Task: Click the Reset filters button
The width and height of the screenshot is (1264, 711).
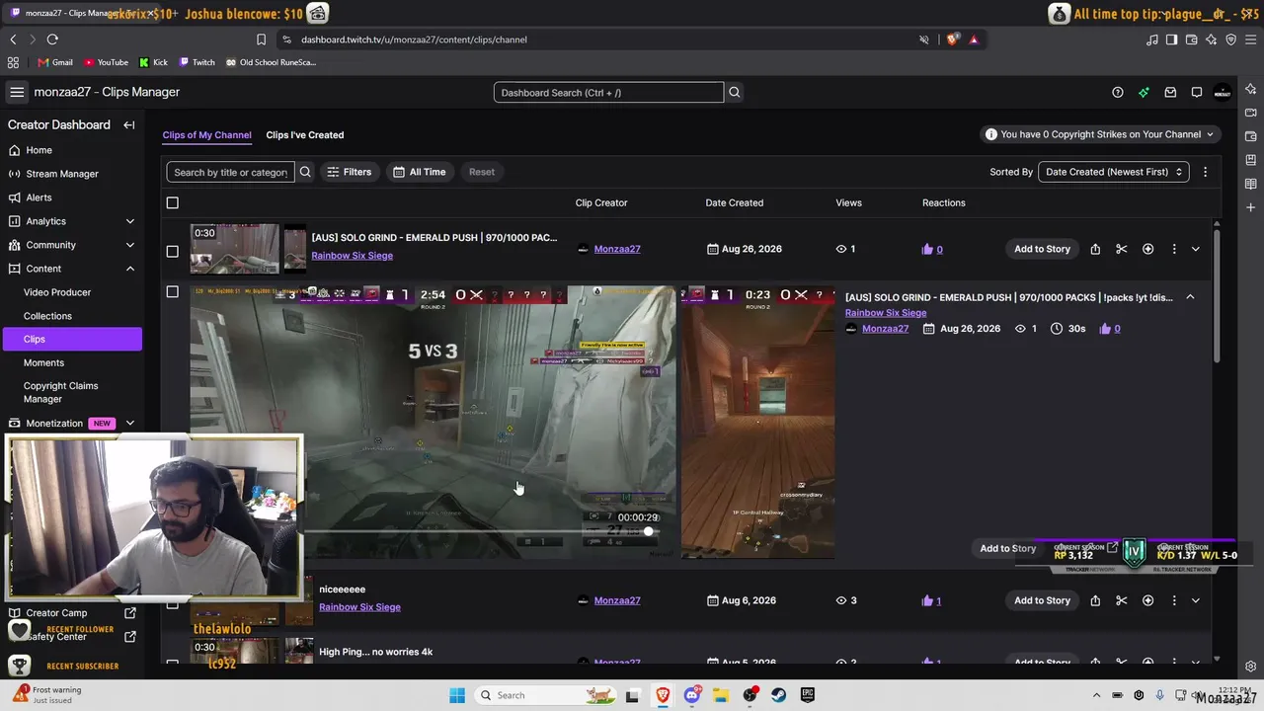Action: pos(482,172)
